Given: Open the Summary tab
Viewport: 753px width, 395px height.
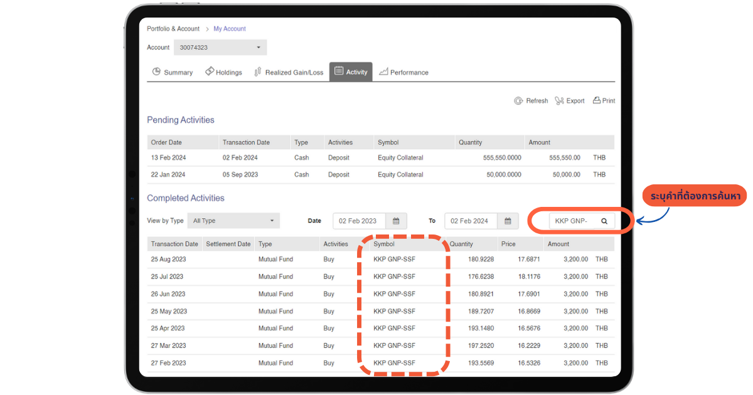Looking at the screenshot, I should click(x=173, y=72).
